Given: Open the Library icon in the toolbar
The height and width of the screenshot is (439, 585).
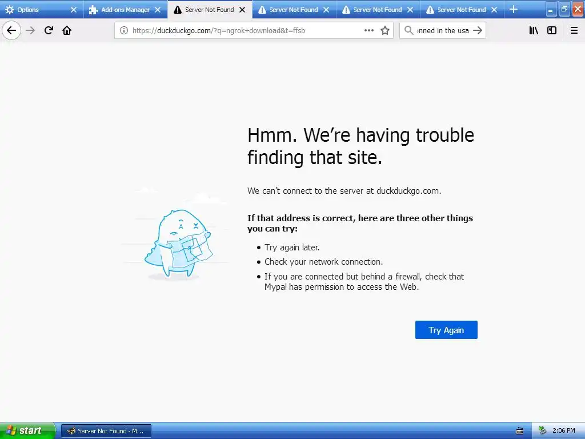Looking at the screenshot, I should [534, 30].
